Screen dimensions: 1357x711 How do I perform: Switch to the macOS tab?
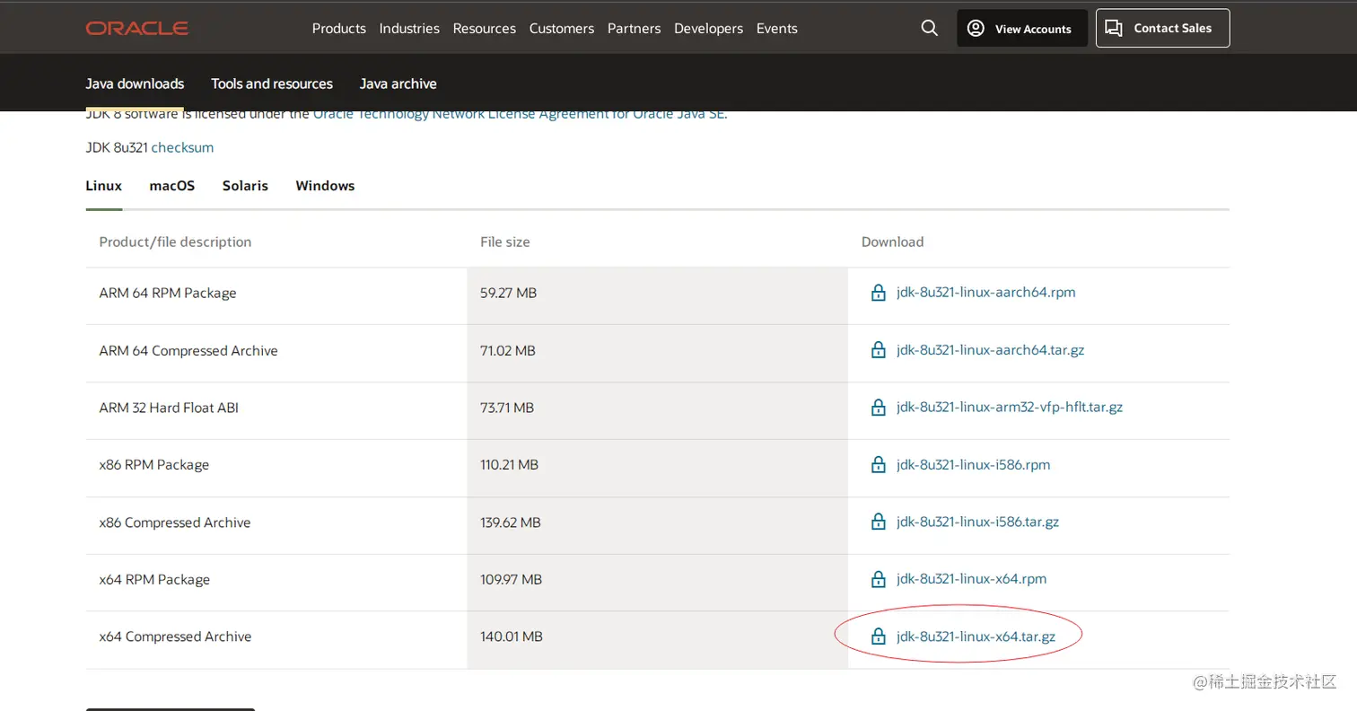click(171, 186)
